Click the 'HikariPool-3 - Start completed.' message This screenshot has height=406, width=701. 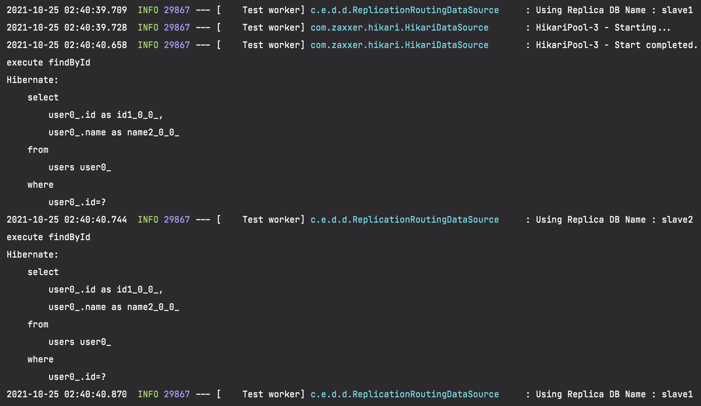click(x=616, y=45)
